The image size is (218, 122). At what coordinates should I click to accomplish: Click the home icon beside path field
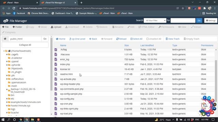click(x=5, y=39)
